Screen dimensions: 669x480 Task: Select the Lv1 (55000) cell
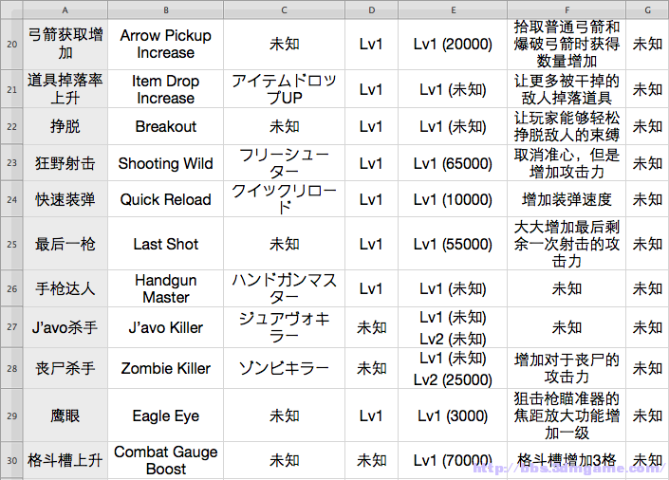pos(453,244)
